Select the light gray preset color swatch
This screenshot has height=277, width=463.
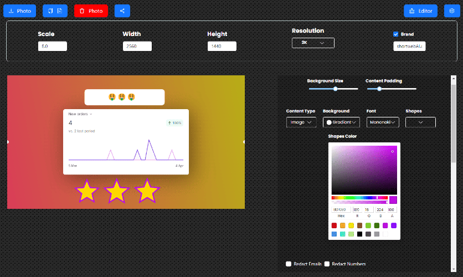coord(377,234)
